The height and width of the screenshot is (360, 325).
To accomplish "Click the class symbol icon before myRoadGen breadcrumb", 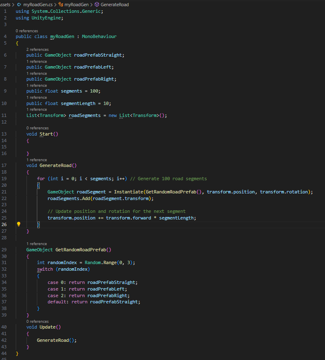I will (x=61, y=5).
